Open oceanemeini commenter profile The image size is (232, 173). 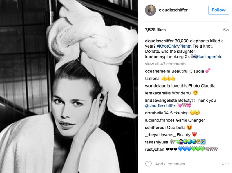157,71
